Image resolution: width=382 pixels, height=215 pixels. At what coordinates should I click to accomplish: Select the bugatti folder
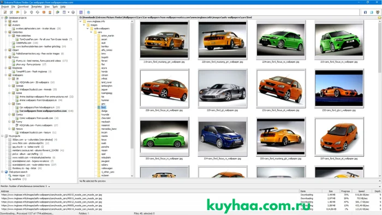[105, 57]
